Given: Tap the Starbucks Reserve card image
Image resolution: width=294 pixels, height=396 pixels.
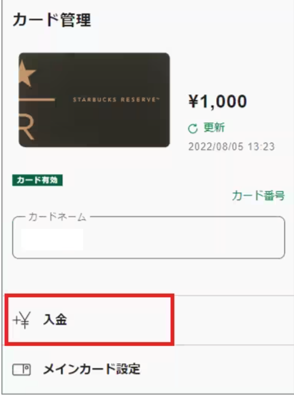Looking at the screenshot, I should 94,100.
